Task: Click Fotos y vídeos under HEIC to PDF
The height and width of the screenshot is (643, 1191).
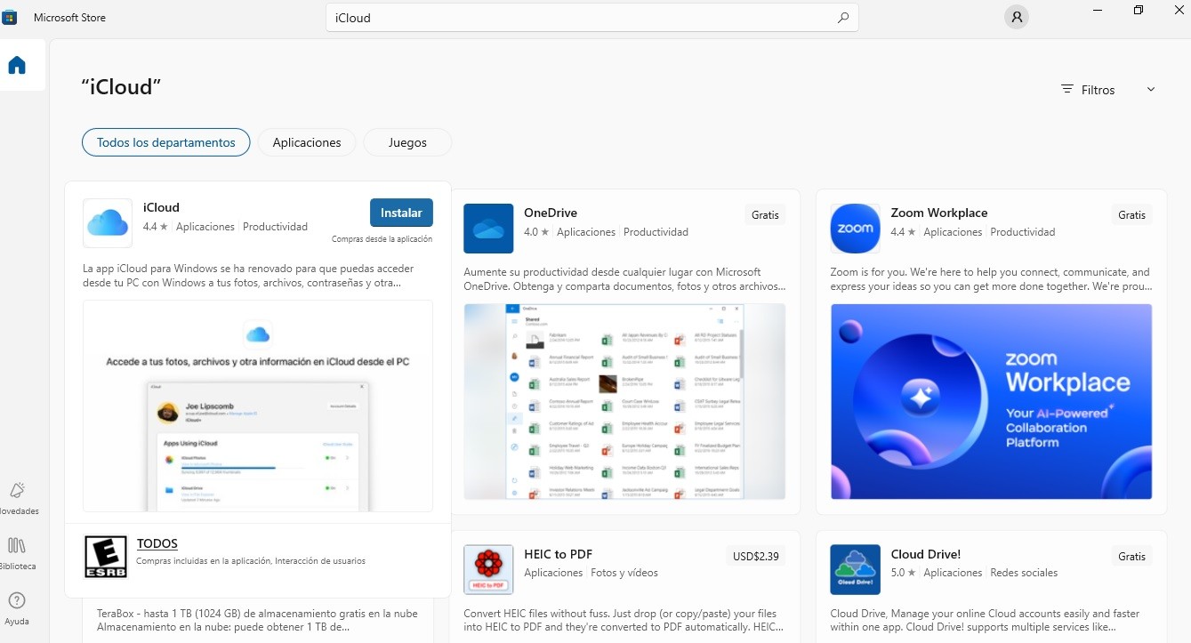Action: click(624, 573)
